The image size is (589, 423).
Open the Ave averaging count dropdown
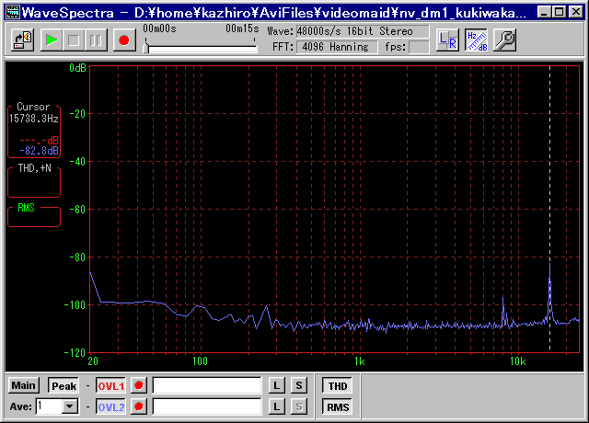point(69,406)
